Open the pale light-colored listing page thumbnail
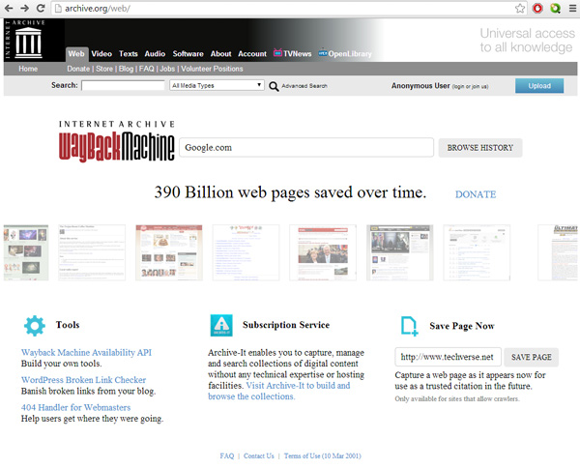 click(477, 252)
